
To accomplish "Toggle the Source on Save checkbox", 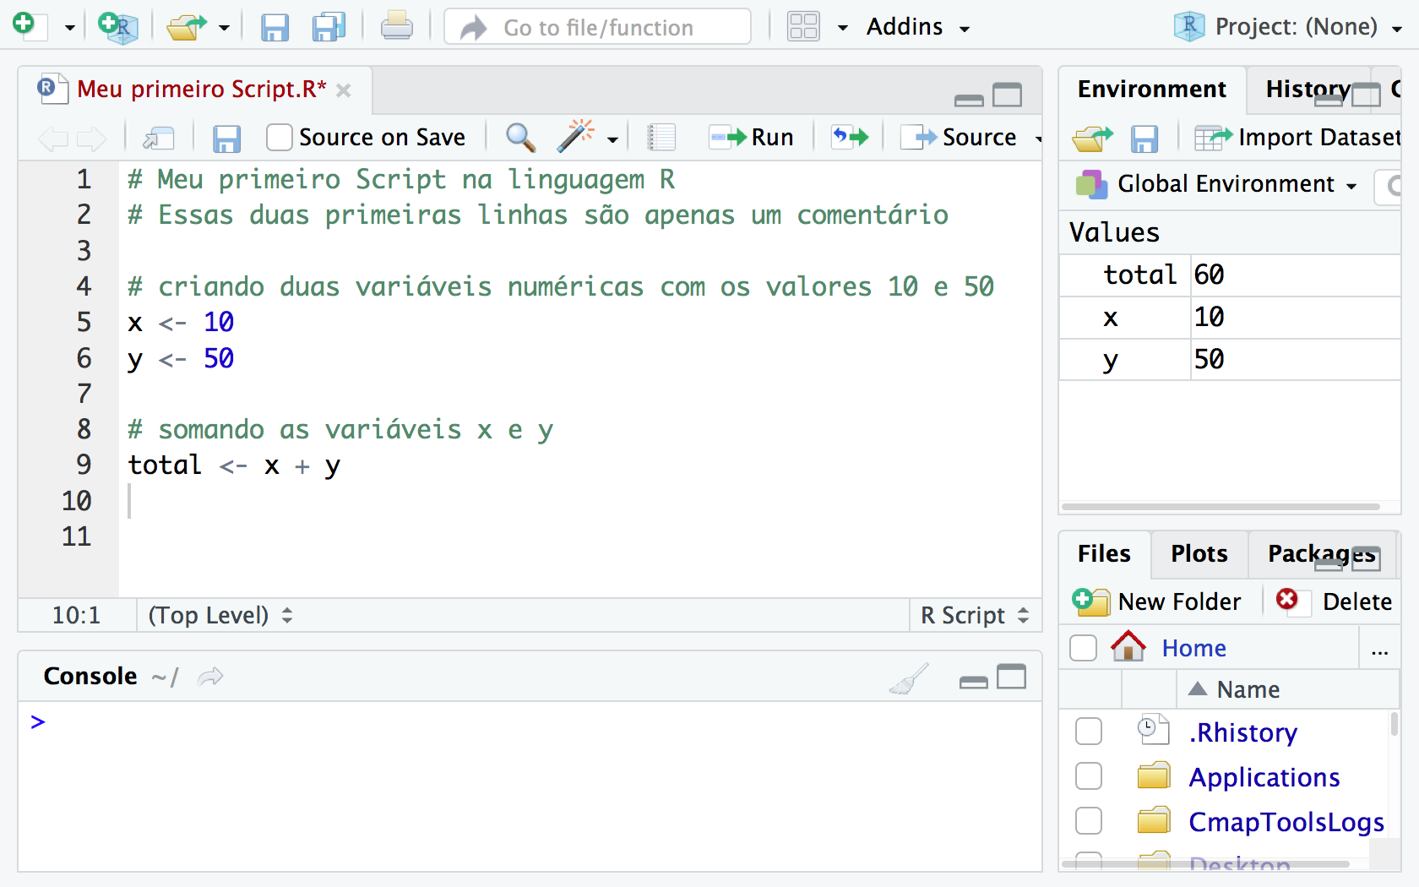I will point(279,137).
